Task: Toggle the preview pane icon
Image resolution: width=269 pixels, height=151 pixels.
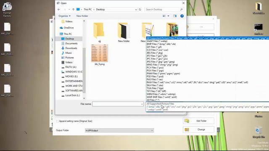Action: coord(175,16)
